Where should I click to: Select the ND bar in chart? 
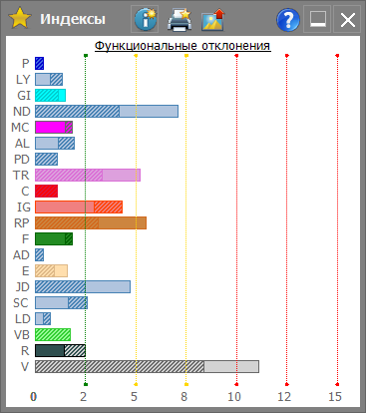[107, 112]
